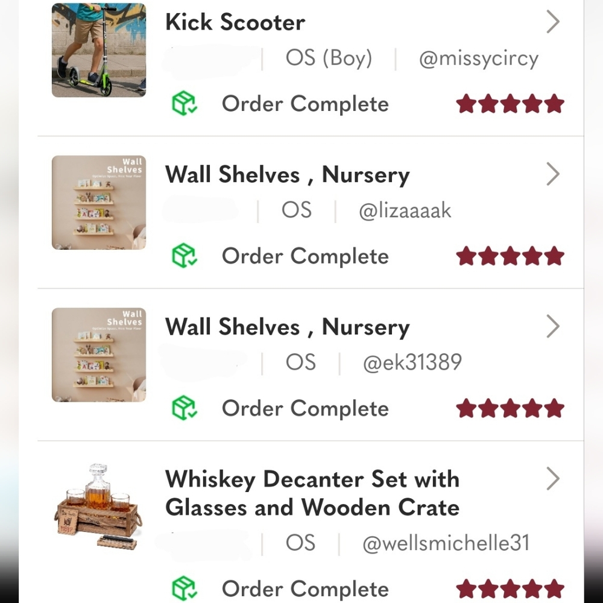This screenshot has height=603, width=603.
Task: Open the @lizaaaak Wall Shelves product image
Action: tap(99, 203)
